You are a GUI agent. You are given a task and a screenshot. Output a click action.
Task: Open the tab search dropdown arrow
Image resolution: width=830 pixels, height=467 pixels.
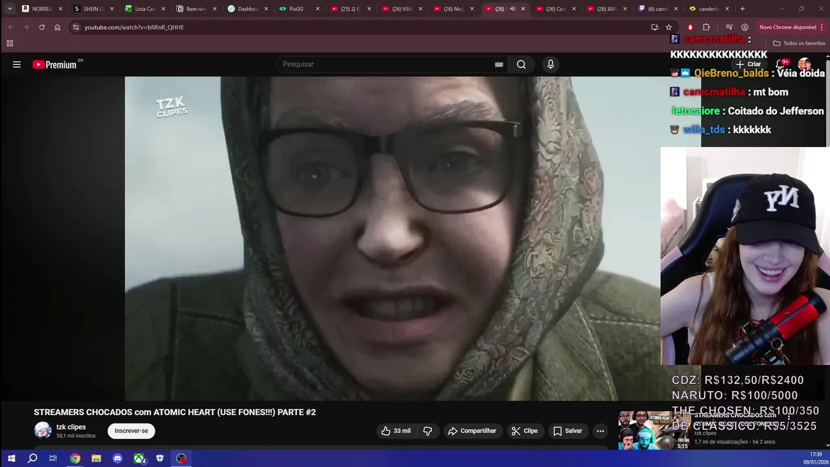[x=9, y=9]
